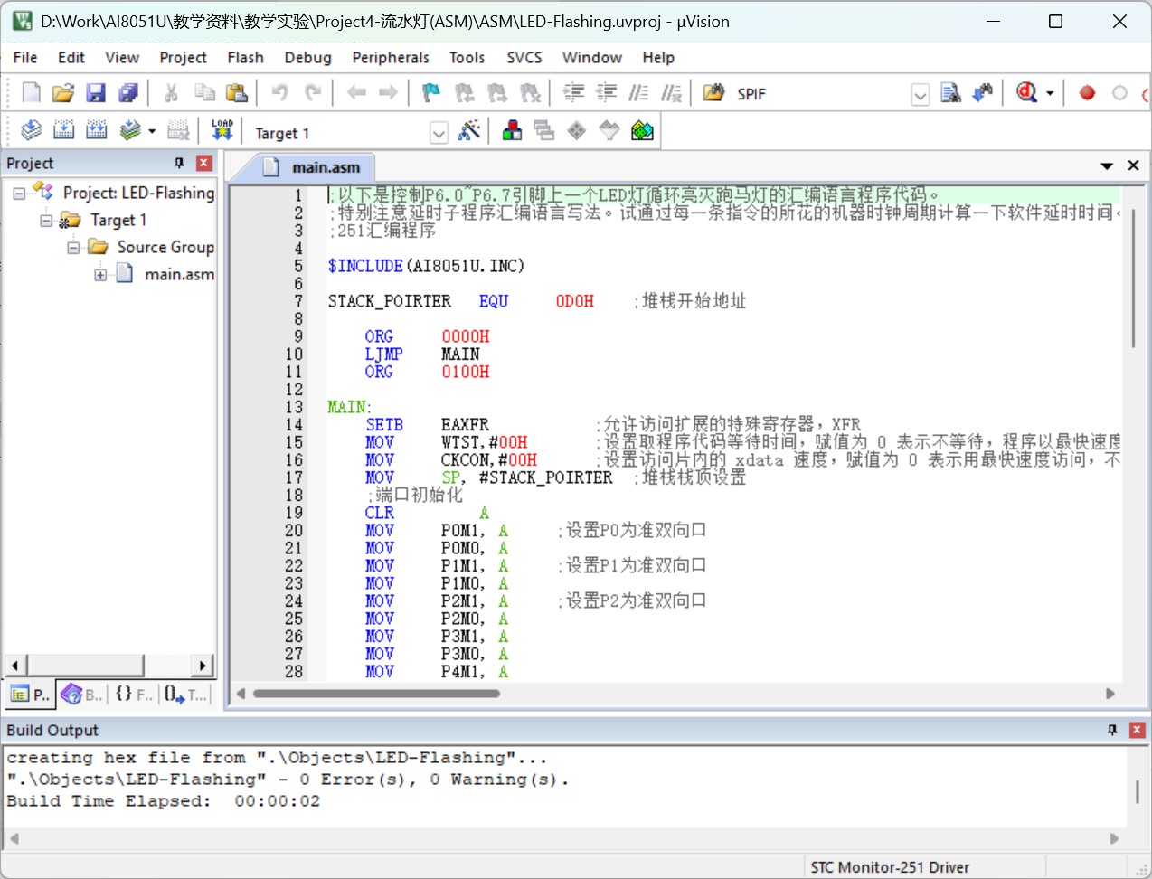Navigate backwards in the editor
1152x879 pixels.
click(x=356, y=92)
